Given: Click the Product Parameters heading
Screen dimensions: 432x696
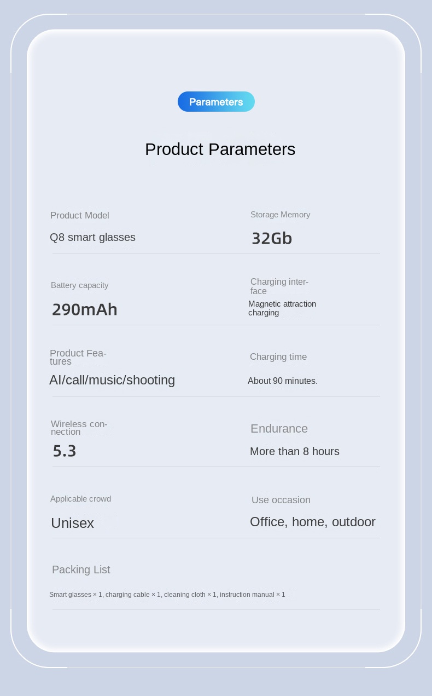Looking at the screenshot, I should click(220, 149).
